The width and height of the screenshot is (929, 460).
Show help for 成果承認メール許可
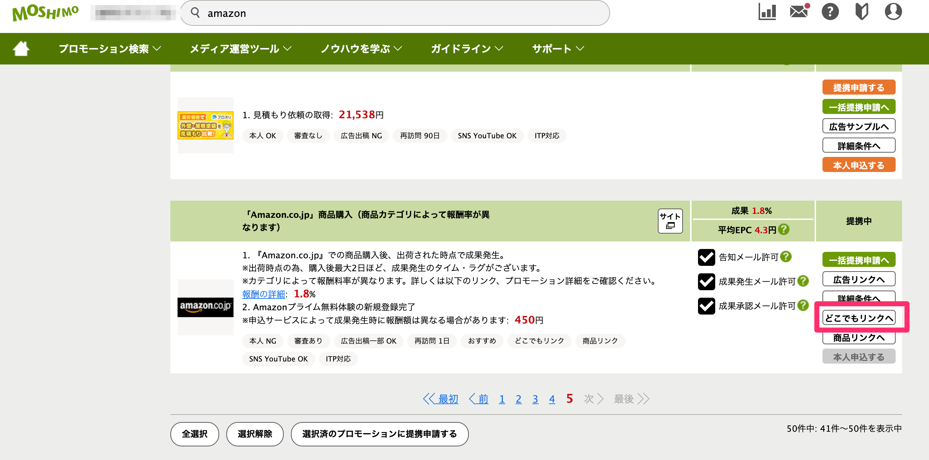(803, 306)
